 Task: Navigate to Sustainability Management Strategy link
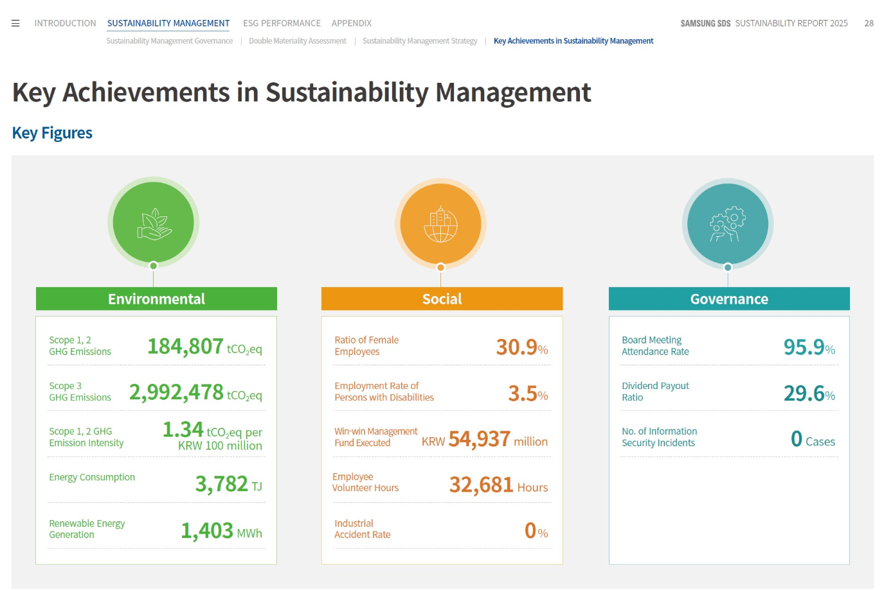(x=420, y=41)
